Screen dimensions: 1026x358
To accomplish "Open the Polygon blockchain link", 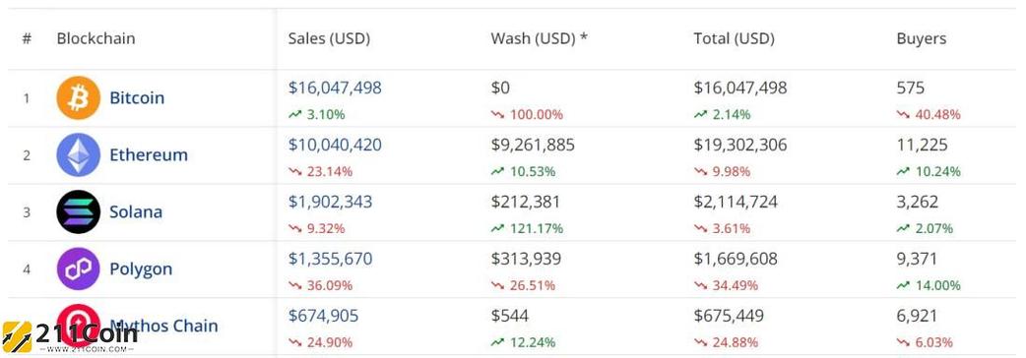I will click(141, 268).
